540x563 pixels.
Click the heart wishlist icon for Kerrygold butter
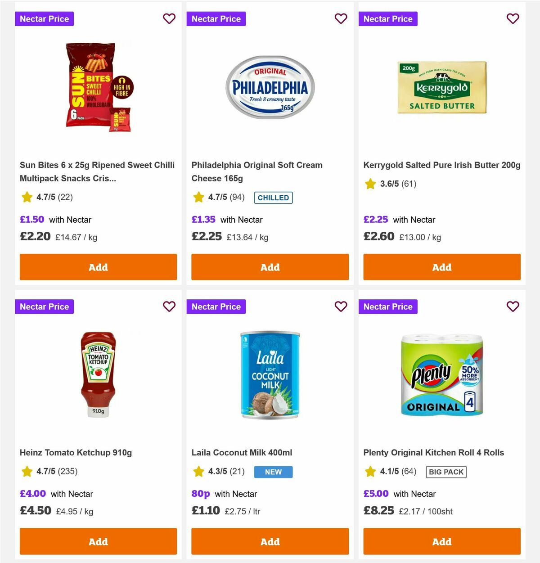click(x=513, y=18)
